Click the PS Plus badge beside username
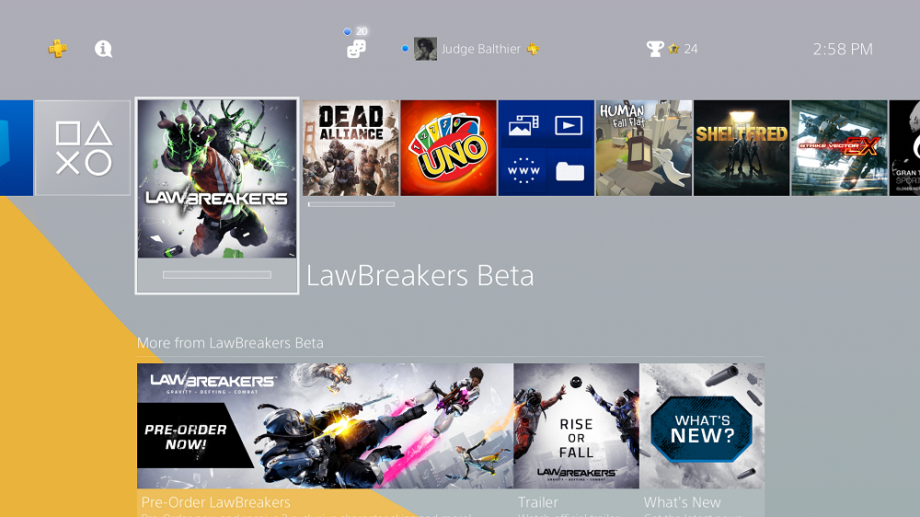920x517 pixels. [x=533, y=50]
